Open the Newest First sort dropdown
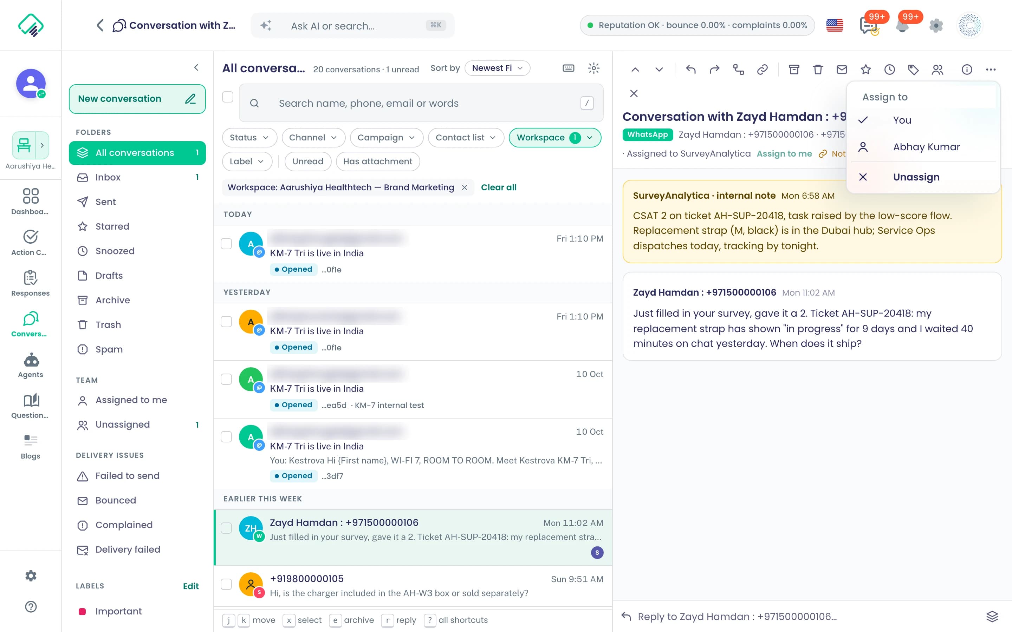The image size is (1012, 632). click(x=497, y=68)
